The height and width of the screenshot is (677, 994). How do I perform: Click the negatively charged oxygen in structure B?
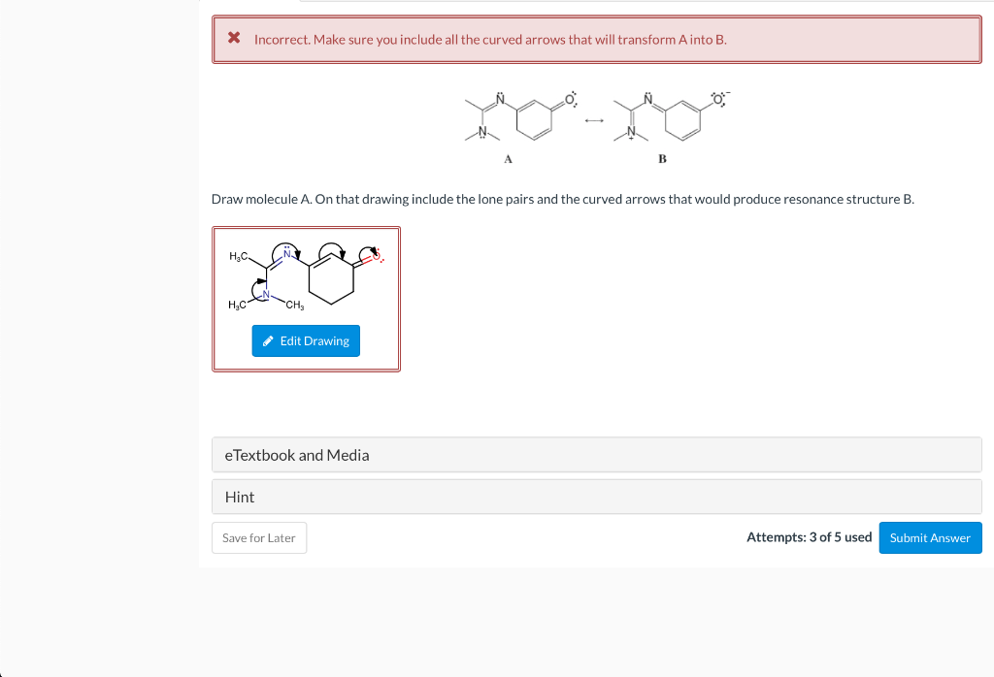tap(716, 98)
